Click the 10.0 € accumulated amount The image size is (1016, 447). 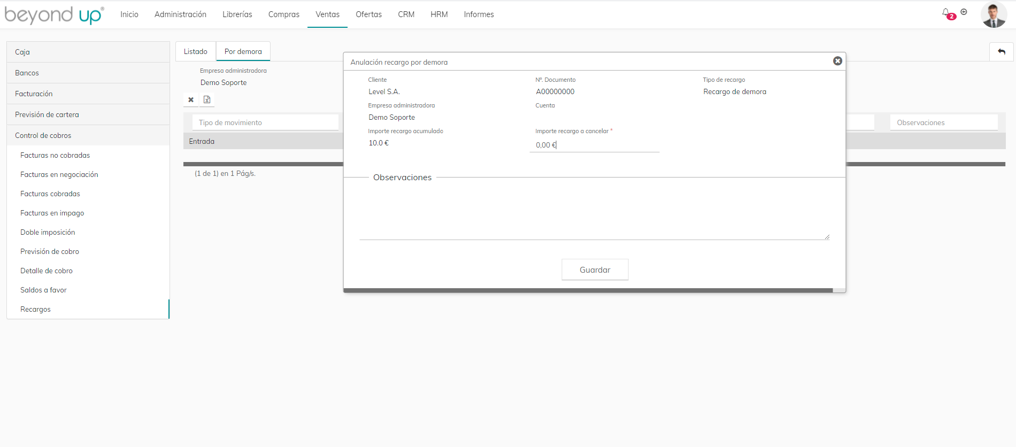(379, 143)
